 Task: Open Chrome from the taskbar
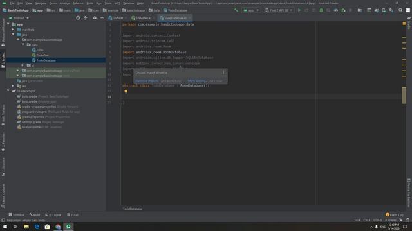[58, 227]
